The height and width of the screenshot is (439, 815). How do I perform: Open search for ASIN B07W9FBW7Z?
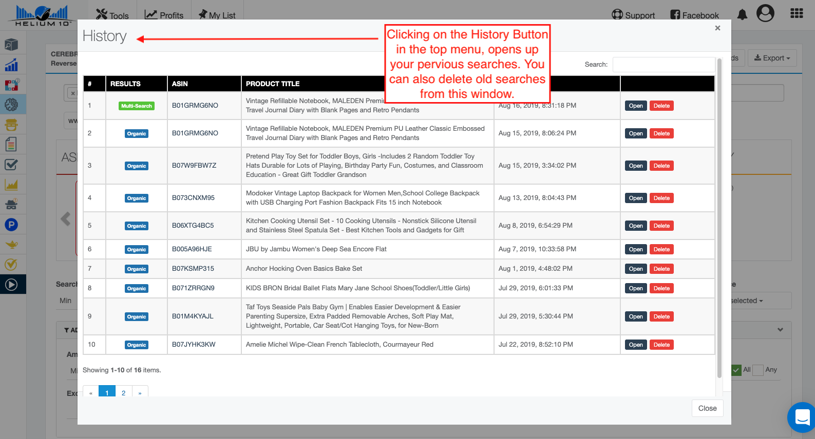coord(636,166)
